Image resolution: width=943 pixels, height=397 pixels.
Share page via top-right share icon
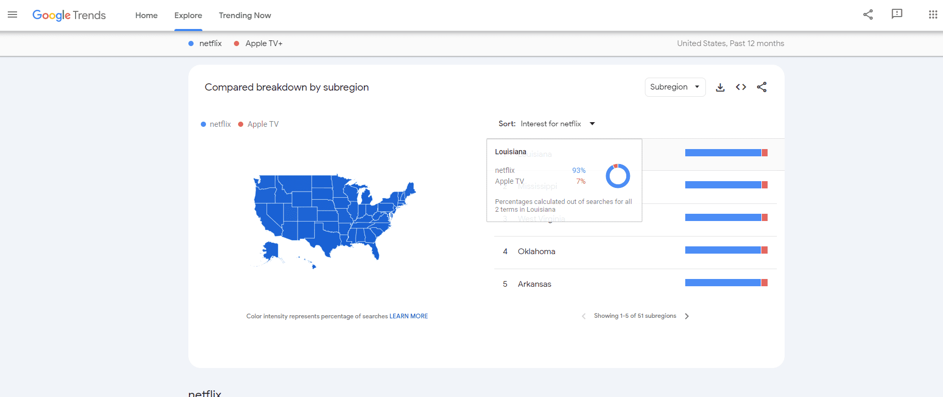(x=868, y=14)
